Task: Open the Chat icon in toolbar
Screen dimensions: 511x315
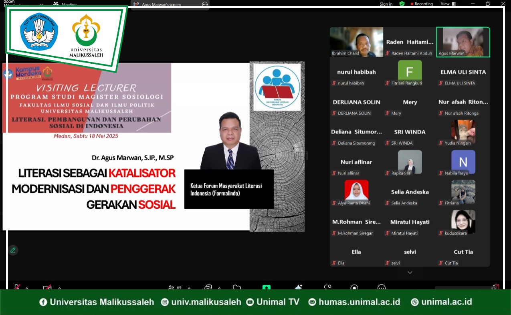Action: coord(208,287)
